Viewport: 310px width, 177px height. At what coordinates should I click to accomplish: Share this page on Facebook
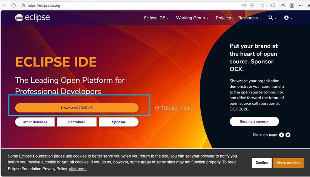281,135
